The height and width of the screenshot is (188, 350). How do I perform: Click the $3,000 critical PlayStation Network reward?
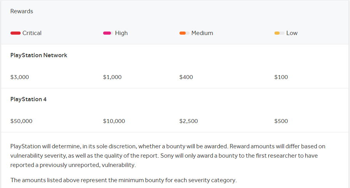tap(19, 77)
